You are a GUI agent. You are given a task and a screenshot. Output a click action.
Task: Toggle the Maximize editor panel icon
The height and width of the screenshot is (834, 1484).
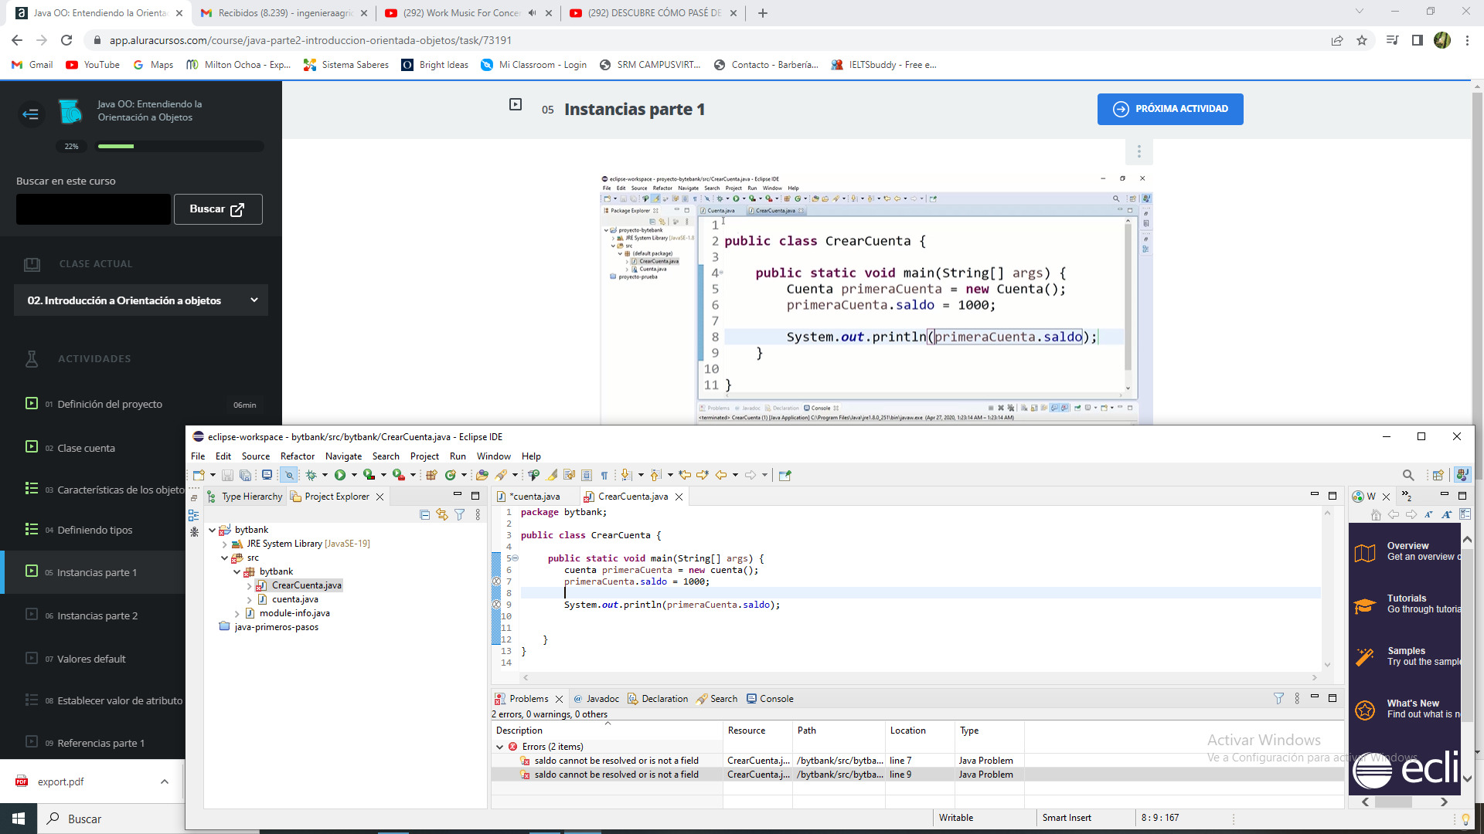(1333, 496)
